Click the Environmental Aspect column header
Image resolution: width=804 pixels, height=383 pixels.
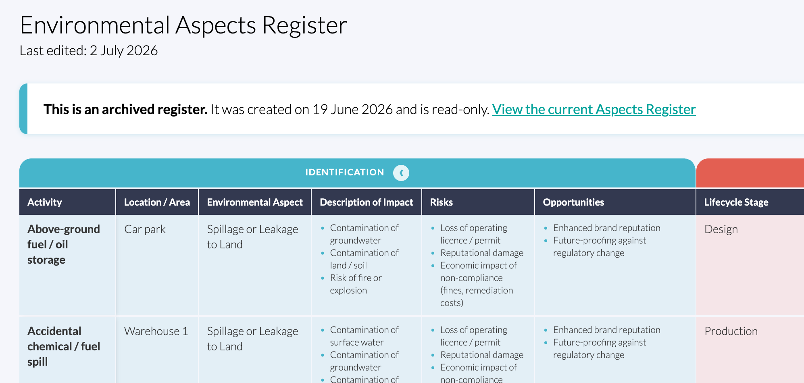pos(255,202)
